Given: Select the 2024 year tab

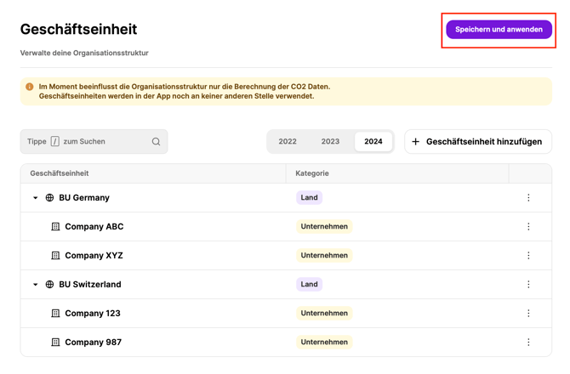Looking at the screenshot, I should coord(373,142).
